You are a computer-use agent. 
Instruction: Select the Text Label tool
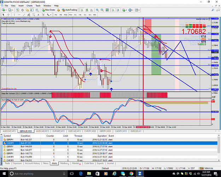[x=43, y=15]
